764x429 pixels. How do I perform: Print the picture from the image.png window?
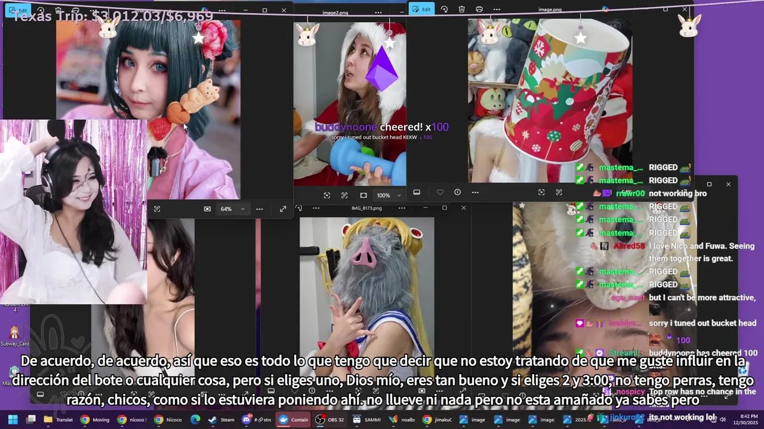(x=479, y=10)
